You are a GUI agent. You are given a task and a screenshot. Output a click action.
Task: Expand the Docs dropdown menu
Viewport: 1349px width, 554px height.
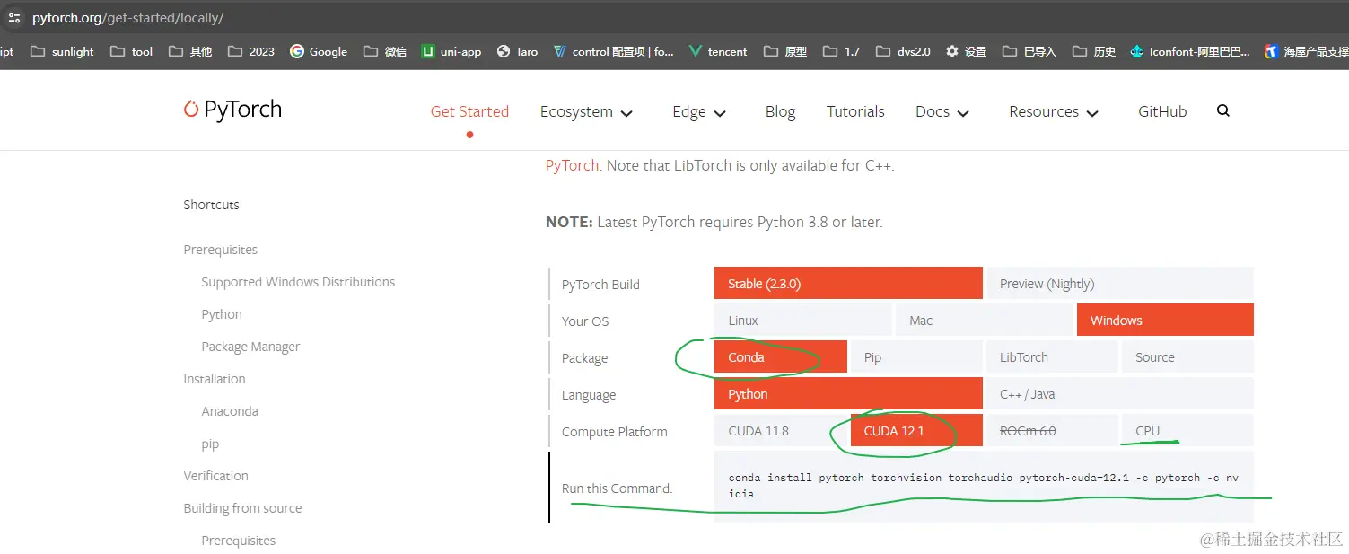pyautogui.click(x=942, y=111)
